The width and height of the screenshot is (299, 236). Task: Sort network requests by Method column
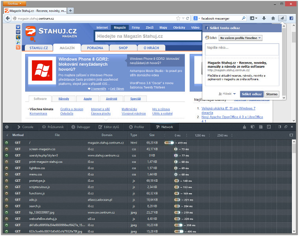[18, 135]
